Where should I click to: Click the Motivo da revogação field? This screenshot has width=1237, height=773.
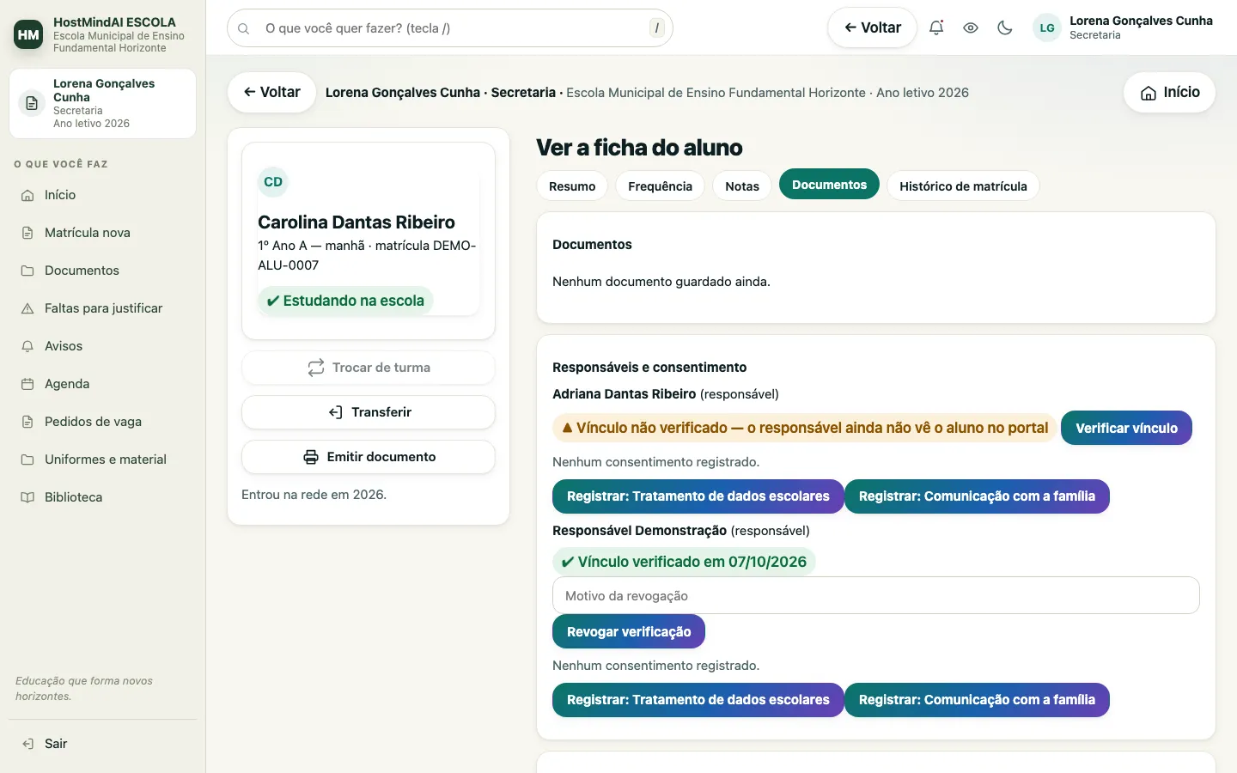click(875, 595)
